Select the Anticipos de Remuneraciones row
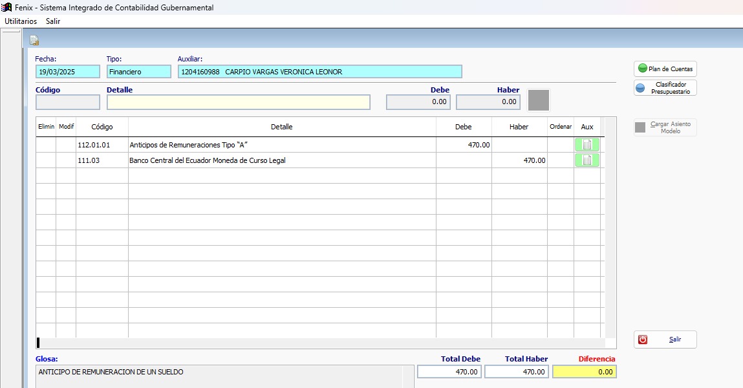Viewport: 743px width, 388px height. tap(281, 145)
